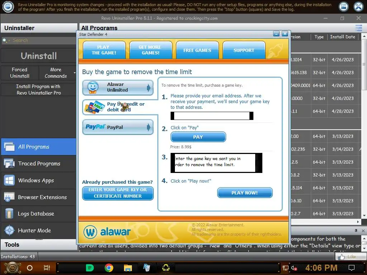The height and width of the screenshot is (275, 367).
Task: Click the 3/14/2023 install date cell
Action: pos(343,149)
